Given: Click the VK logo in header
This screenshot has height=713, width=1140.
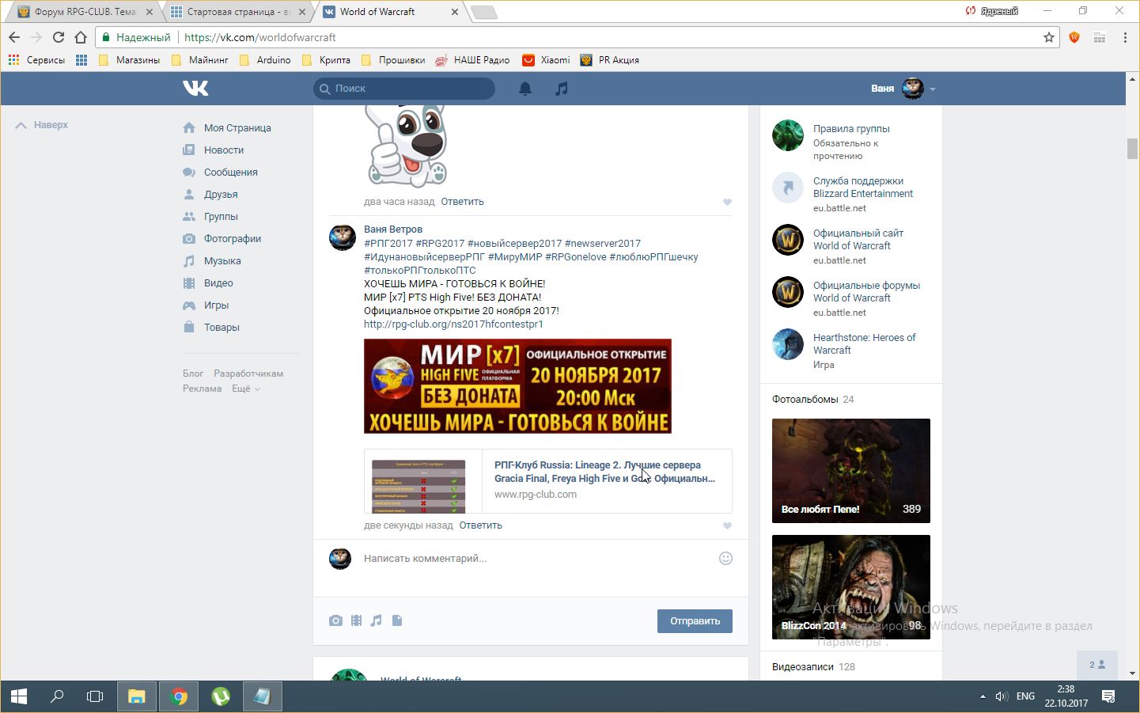Looking at the screenshot, I should [x=195, y=88].
